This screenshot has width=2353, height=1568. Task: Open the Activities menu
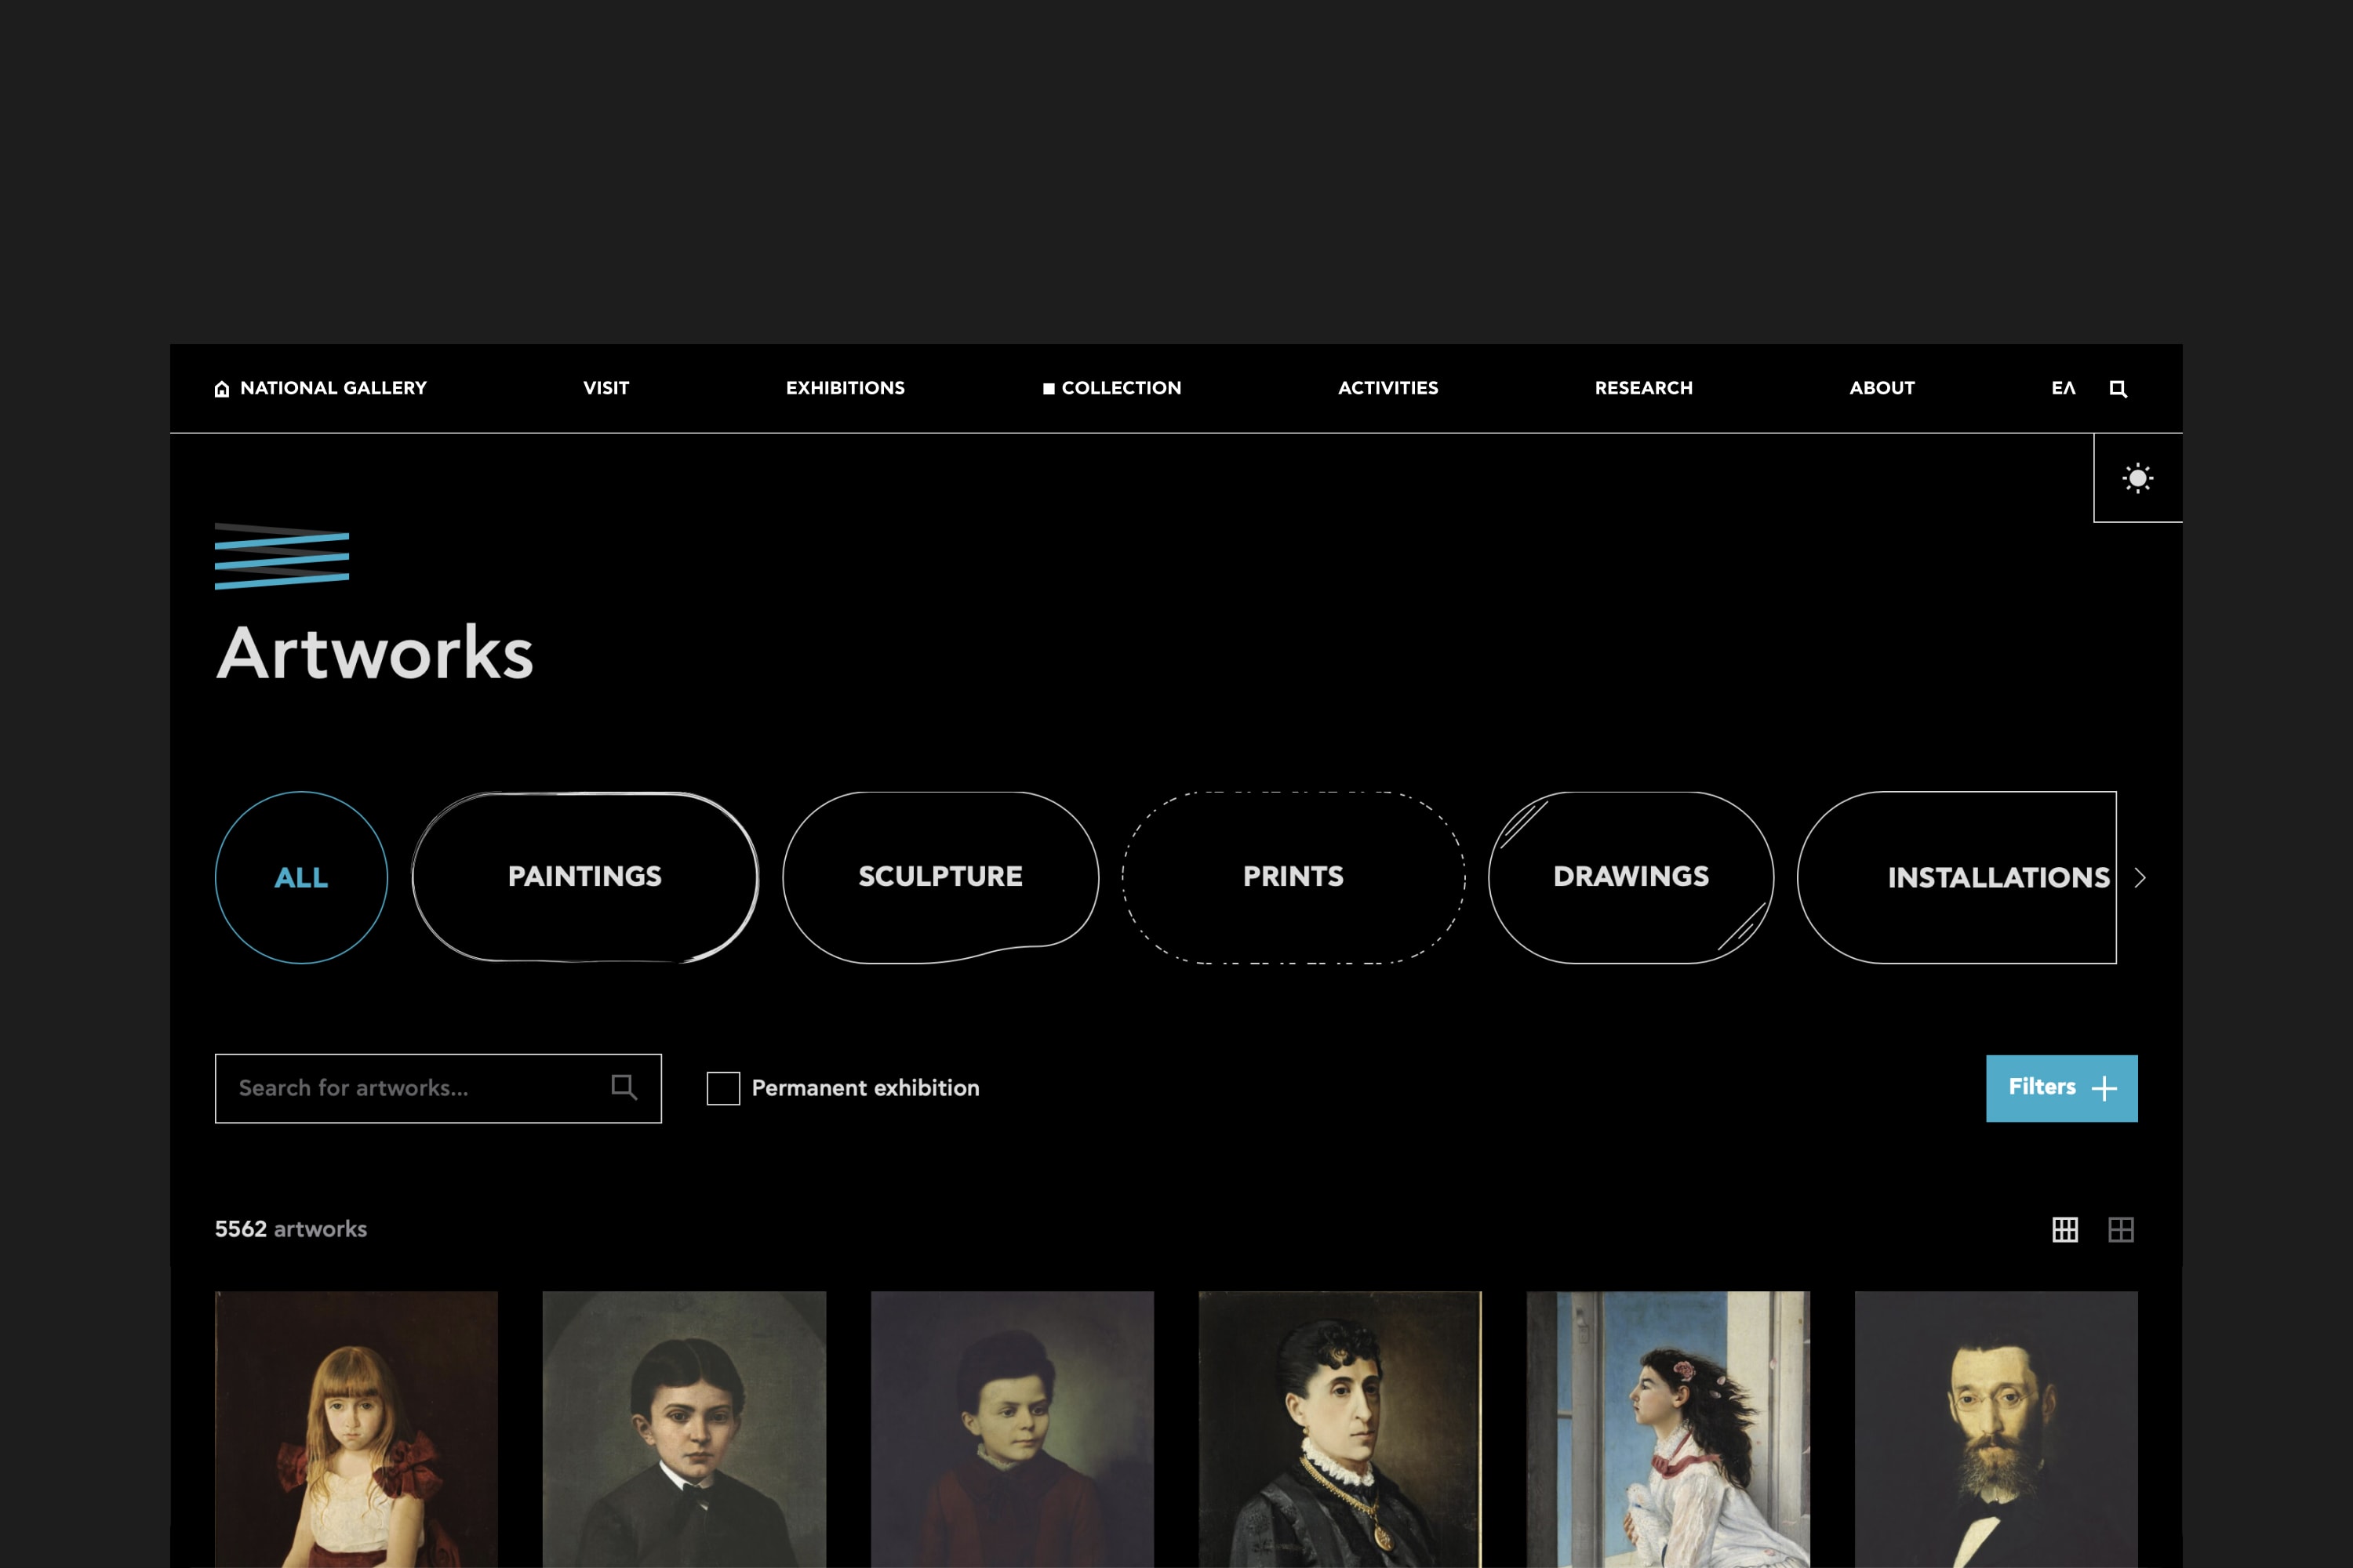pyautogui.click(x=1388, y=388)
